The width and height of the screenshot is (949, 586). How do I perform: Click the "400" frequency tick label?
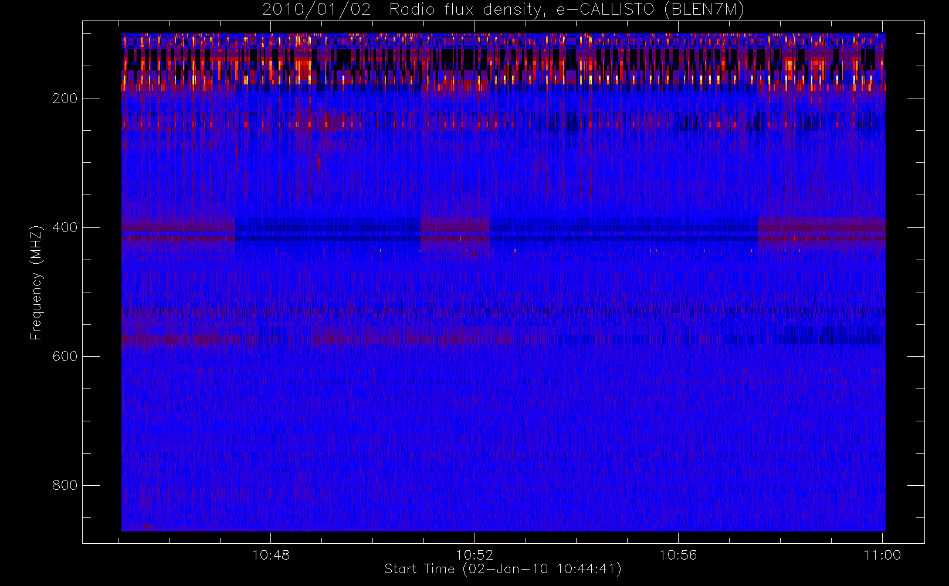tap(65, 227)
